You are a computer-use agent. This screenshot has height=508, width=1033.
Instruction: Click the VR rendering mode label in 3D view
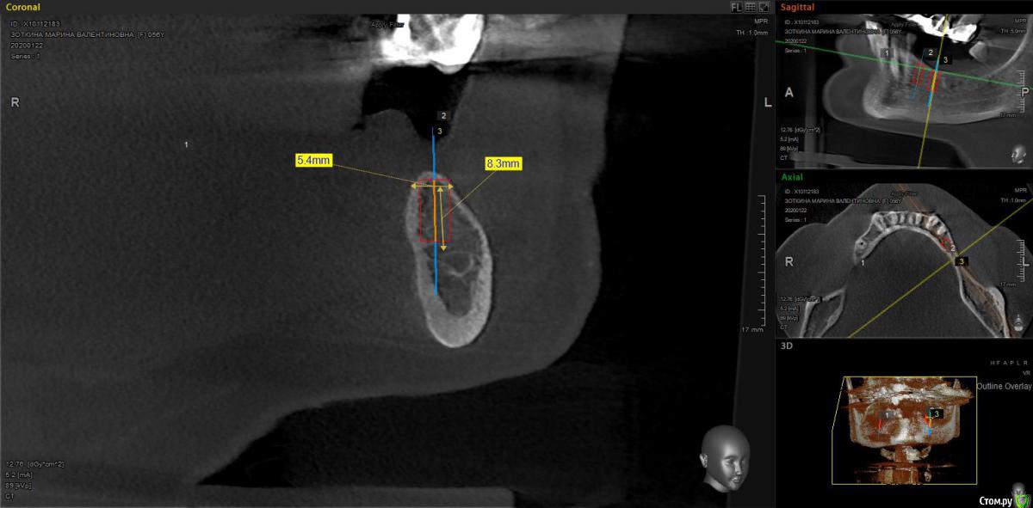[x=1024, y=374]
